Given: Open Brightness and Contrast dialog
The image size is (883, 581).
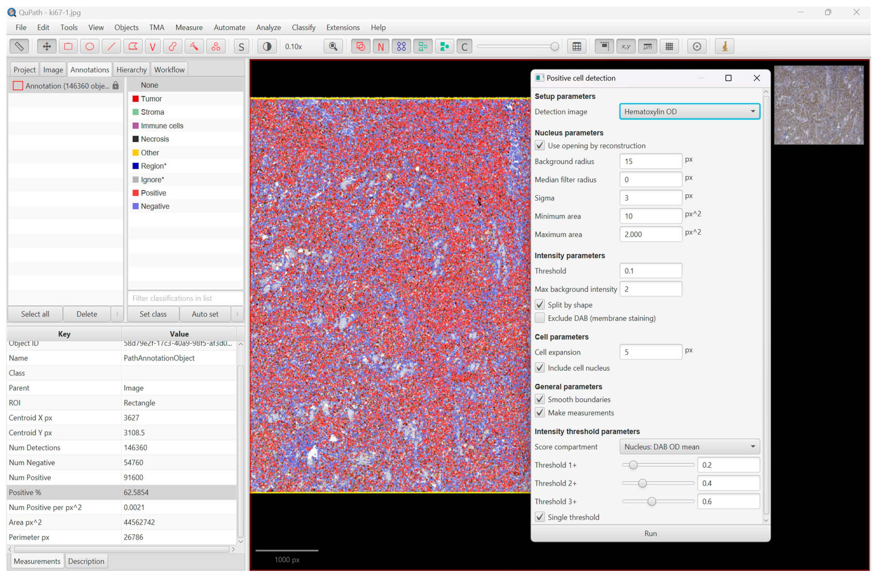Looking at the screenshot, I should pyautogui.click(x=267, y=47).
